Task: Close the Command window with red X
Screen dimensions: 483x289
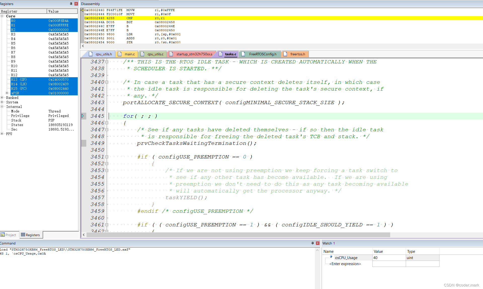Action: 317,243
